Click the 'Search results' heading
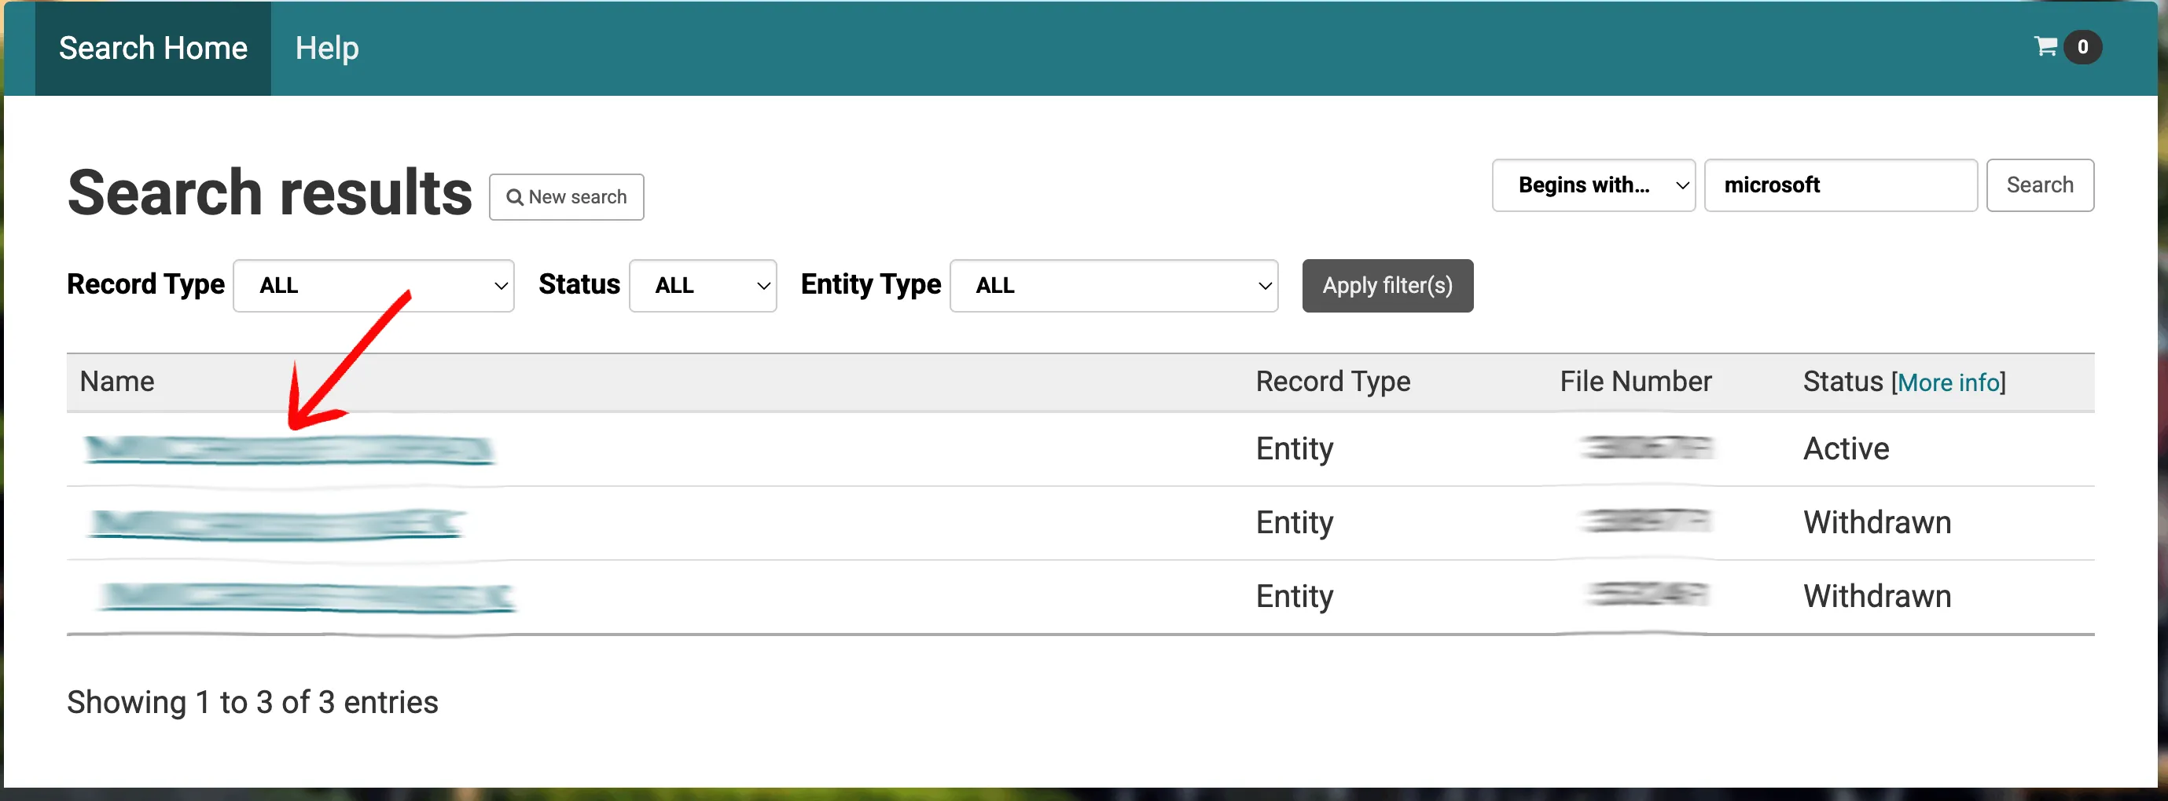This screenshot has width=2168, height=801. (270, 192)
